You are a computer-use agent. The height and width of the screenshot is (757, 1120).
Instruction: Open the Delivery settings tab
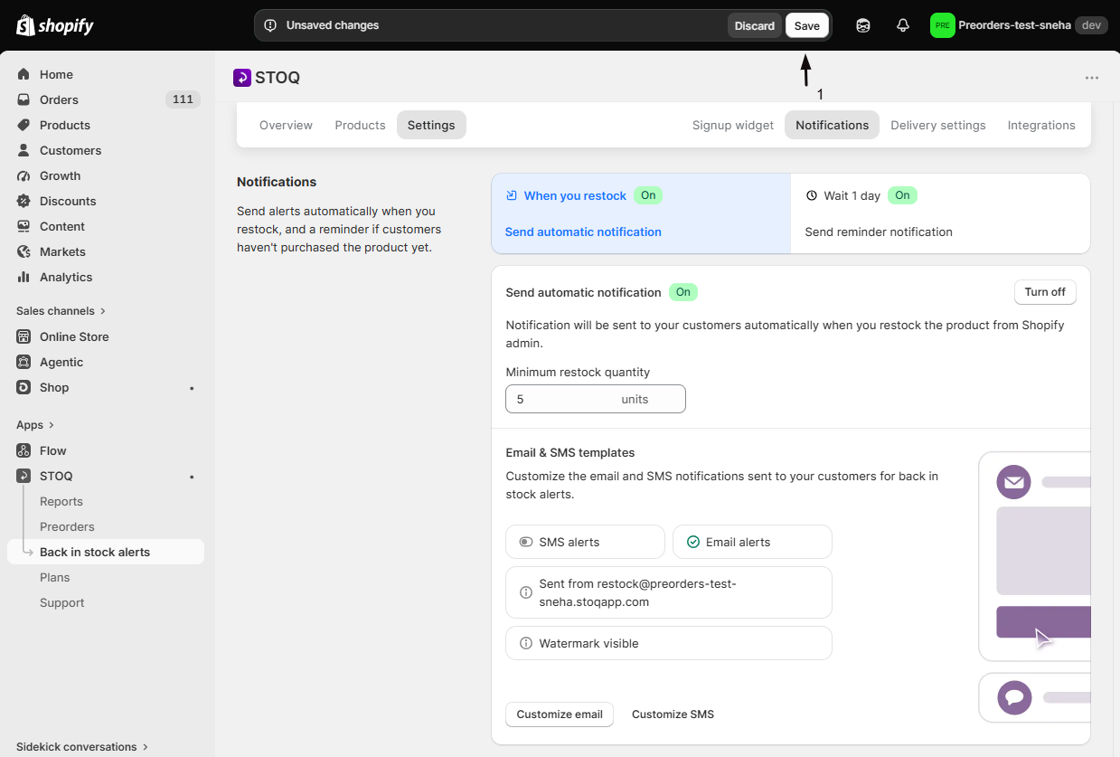(938, 125)
